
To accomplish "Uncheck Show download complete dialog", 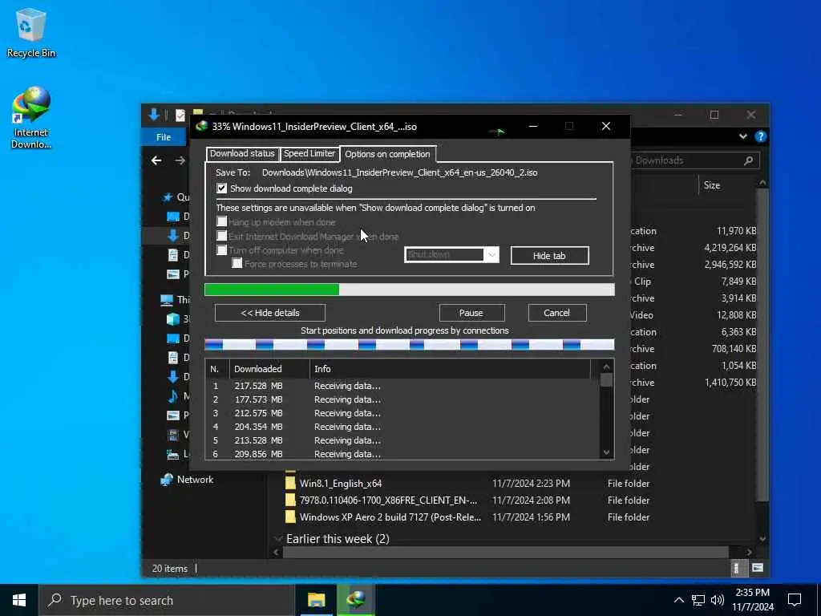I will click(x=222, y=188).
